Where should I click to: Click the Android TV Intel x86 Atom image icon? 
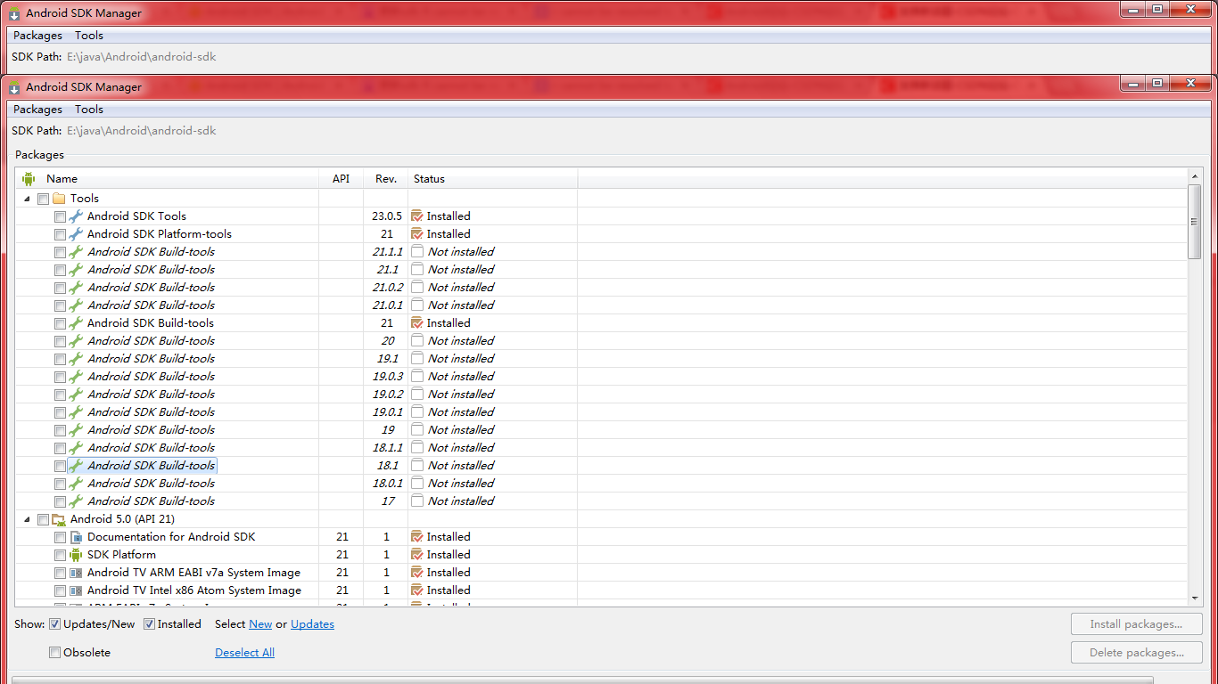pos(76,590)
